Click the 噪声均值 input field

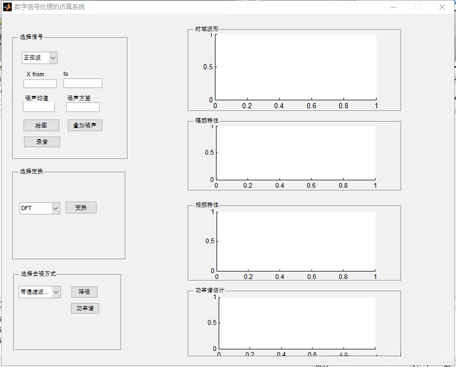39,107
